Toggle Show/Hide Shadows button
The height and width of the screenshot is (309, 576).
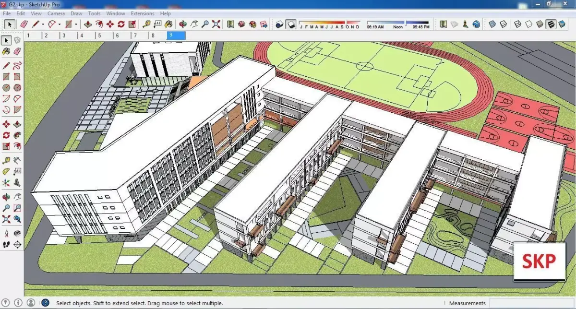[290, 24]
